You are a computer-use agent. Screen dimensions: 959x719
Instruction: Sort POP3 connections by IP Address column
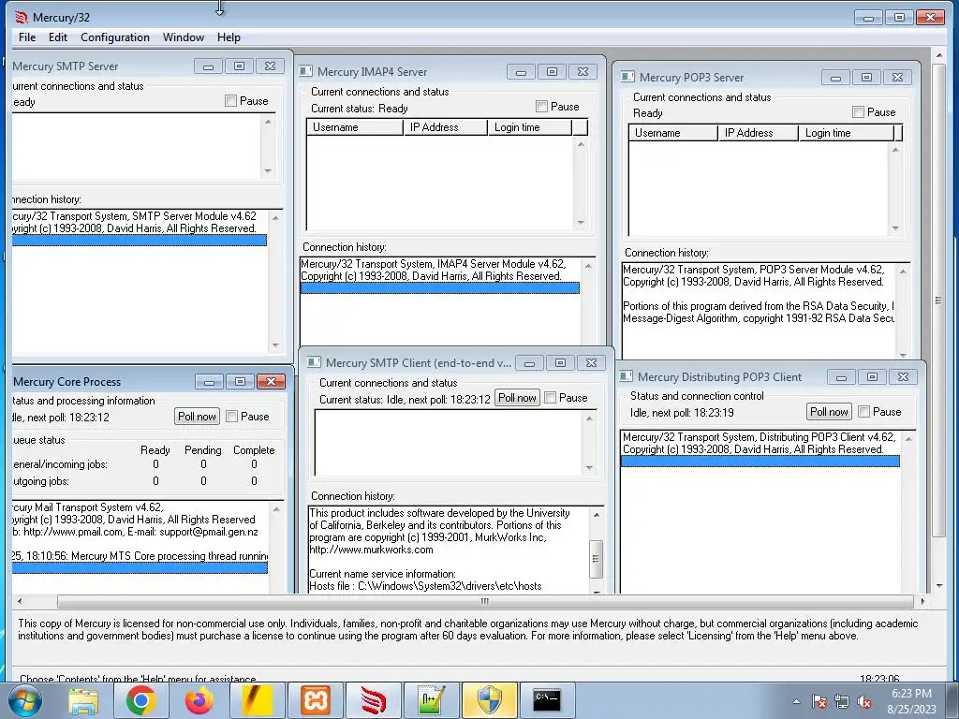[x=759, y=133]
